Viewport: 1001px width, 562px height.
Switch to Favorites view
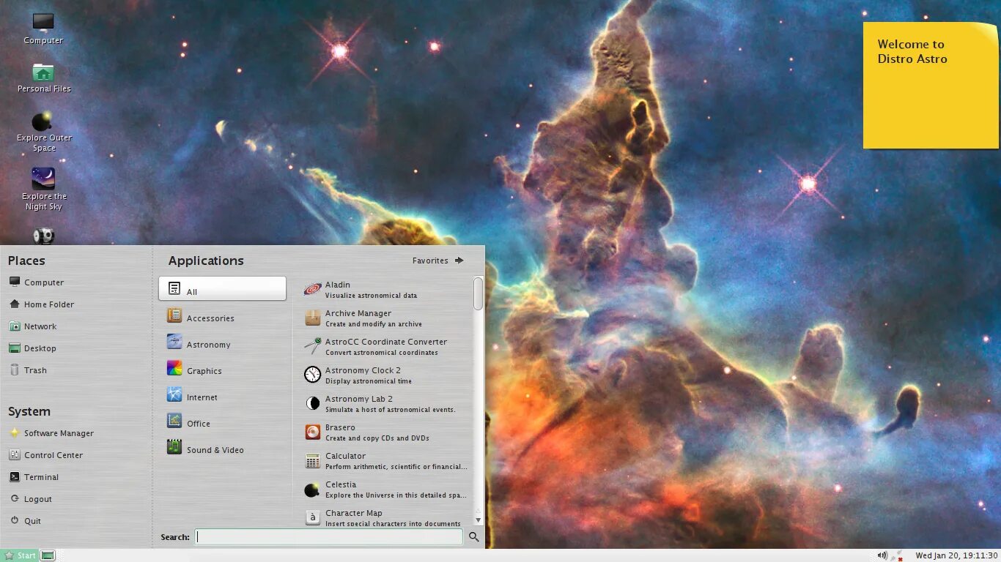coord(438,261)
